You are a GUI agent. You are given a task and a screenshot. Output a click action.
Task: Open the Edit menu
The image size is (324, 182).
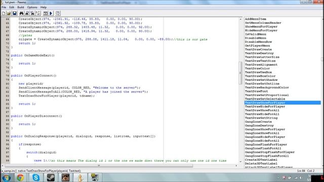[12, 7]
